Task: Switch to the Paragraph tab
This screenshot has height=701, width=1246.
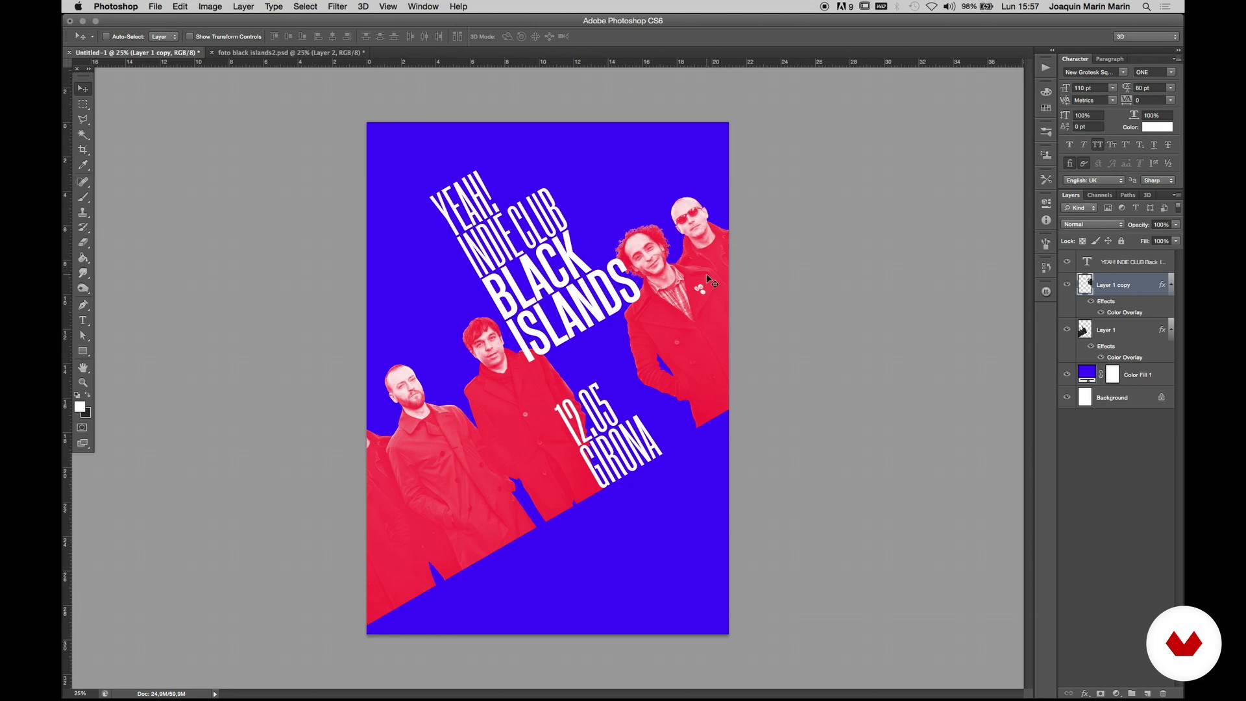Action: (x=1110, y=59)
